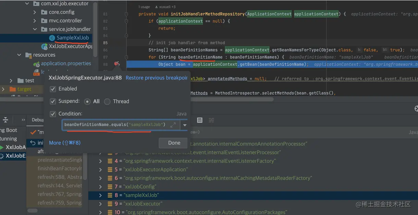Click the green run arrow beside XxlJobA
The height and width of the screenshot is (215, 418).
pyautogui.click(x=1, y=147)
